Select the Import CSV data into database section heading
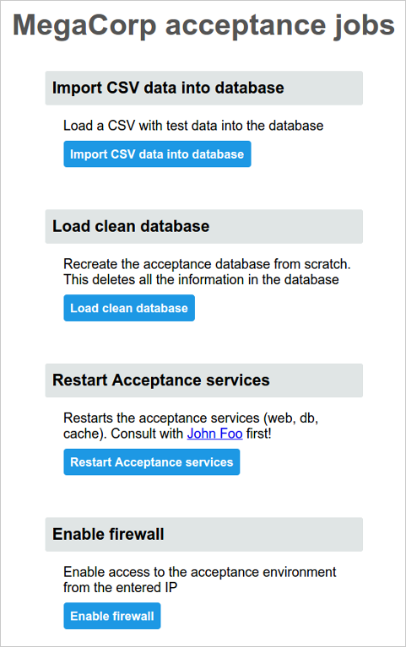Viewport: 406px width, 647px height. click(204, 88)
